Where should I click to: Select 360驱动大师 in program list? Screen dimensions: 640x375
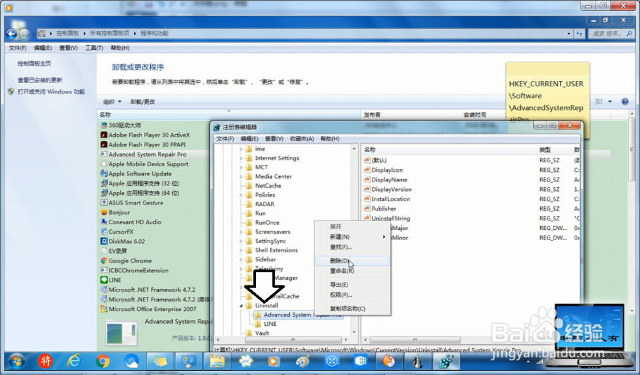click(125, 125)
